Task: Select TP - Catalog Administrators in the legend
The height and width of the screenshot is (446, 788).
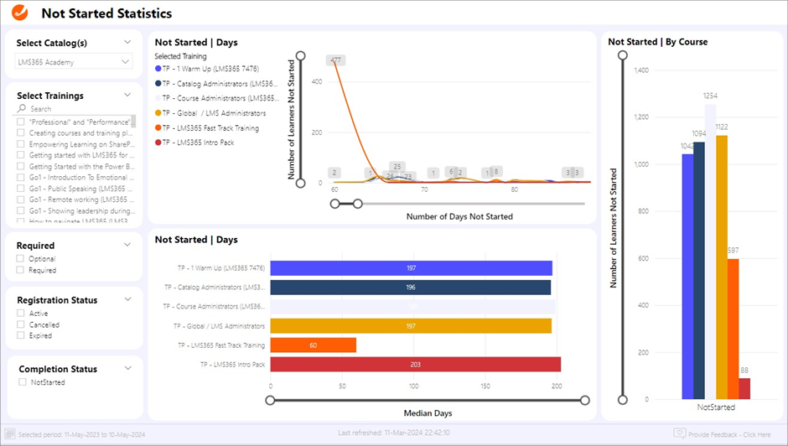Action: pos(220,84)
